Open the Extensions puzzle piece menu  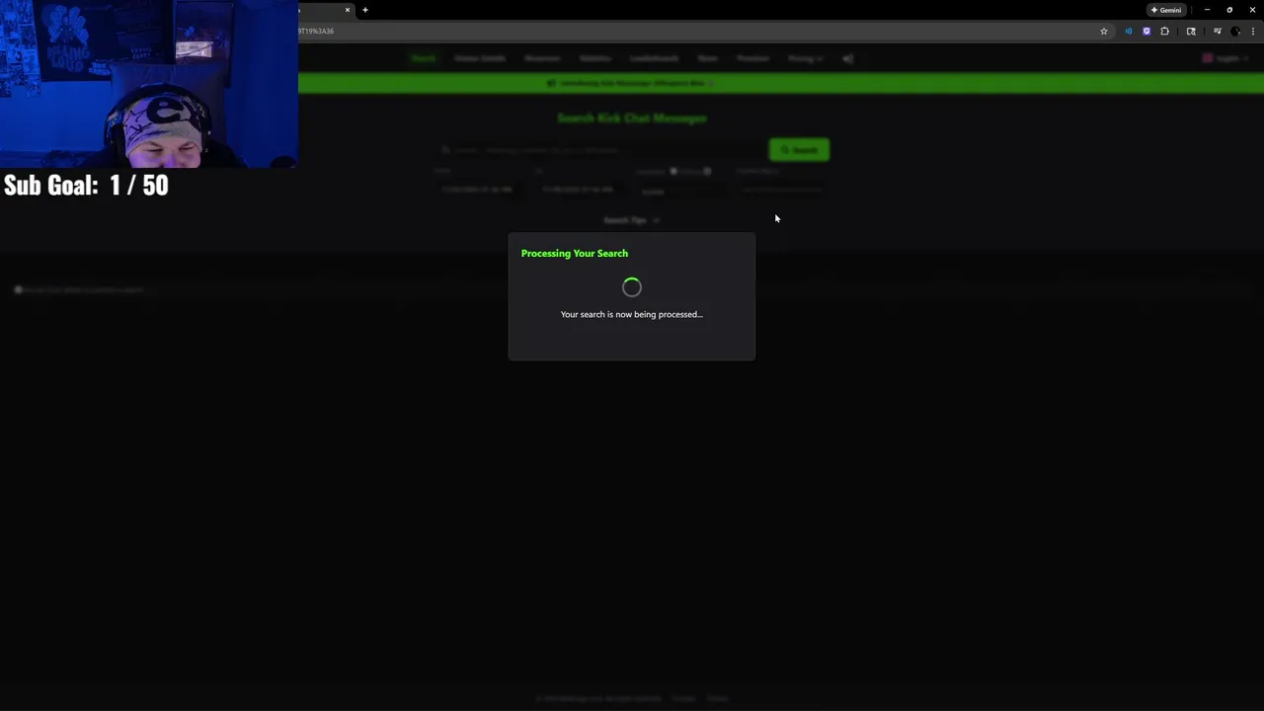point(1164,32)
